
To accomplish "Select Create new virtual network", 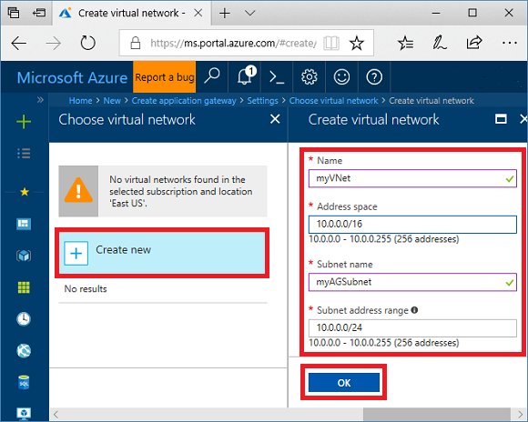I will tap(162, 253).
